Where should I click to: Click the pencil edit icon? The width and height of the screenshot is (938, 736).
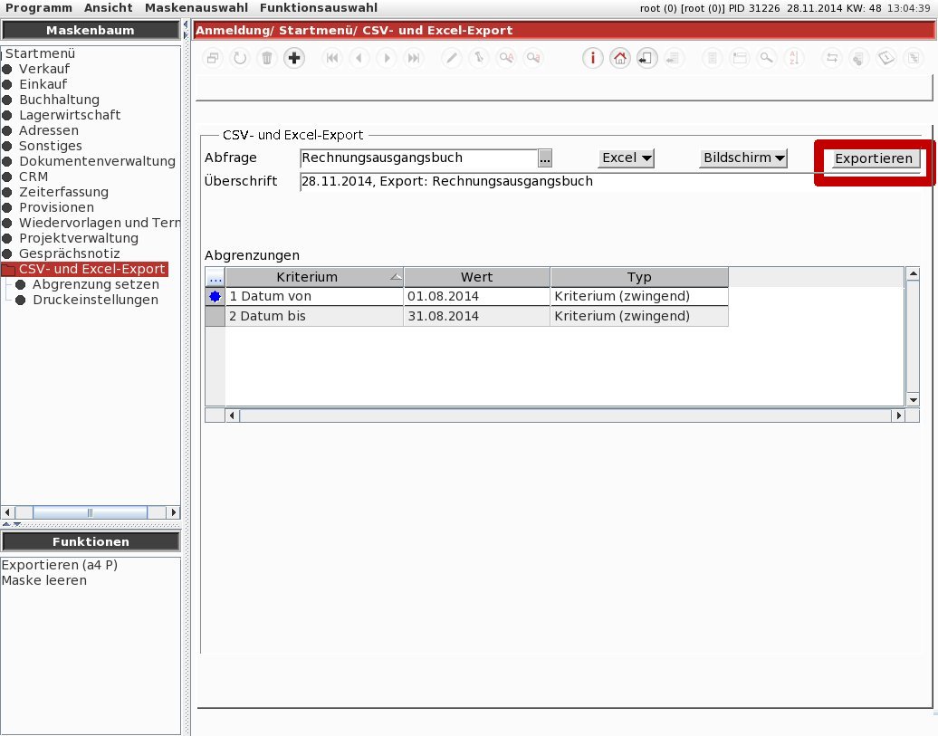coord(452,58)
